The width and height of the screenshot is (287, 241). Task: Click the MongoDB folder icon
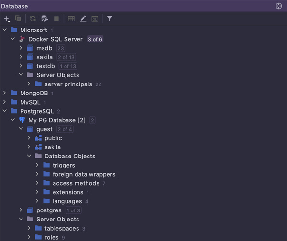pos(14,93)
